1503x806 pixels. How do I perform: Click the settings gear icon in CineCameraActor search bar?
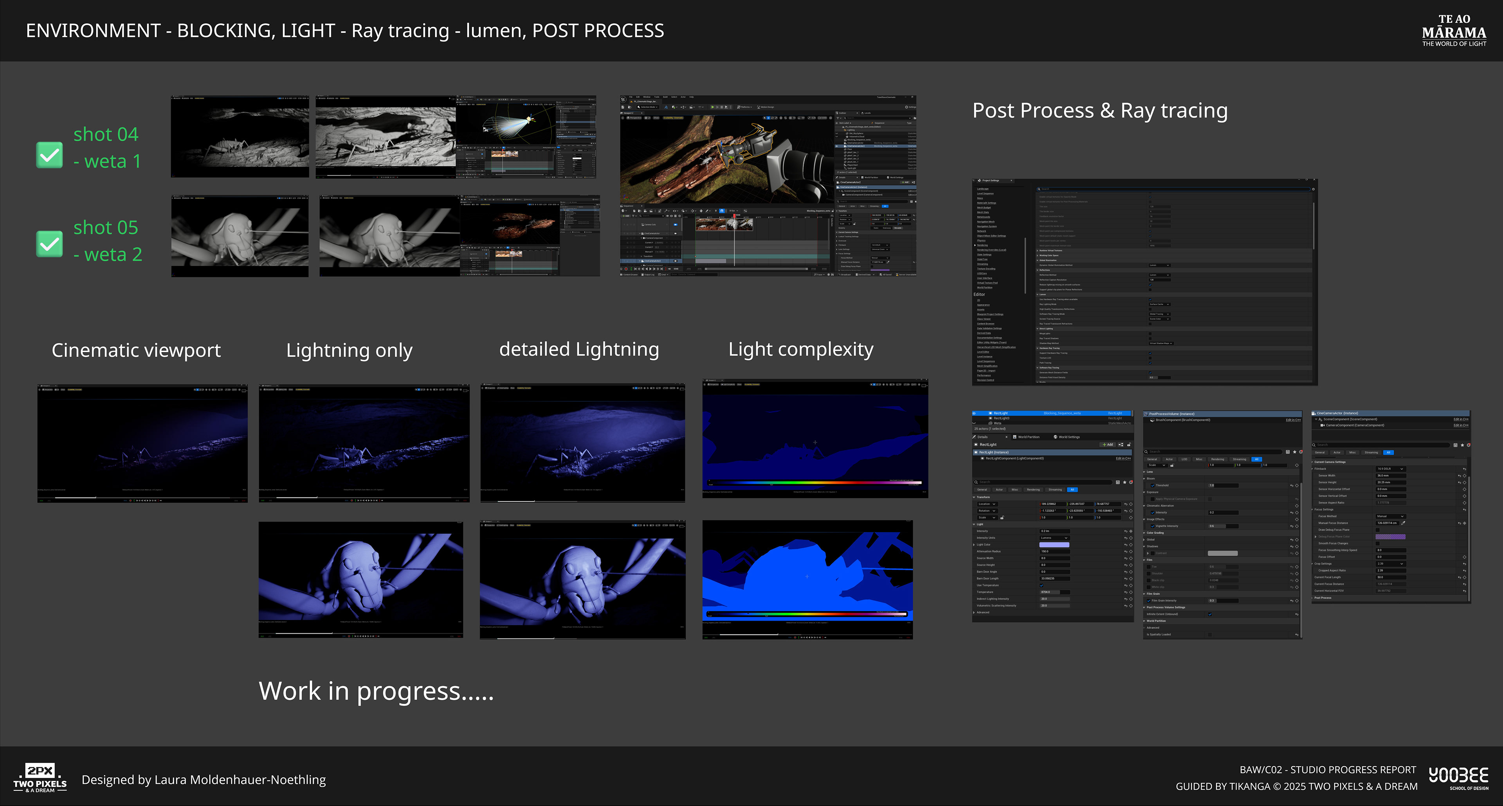point(1469,445)
